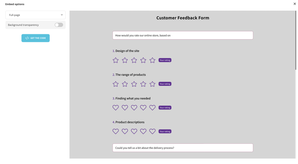Click Your rating badge for Design of the site

pyautogui.click(x=165, y=60)
